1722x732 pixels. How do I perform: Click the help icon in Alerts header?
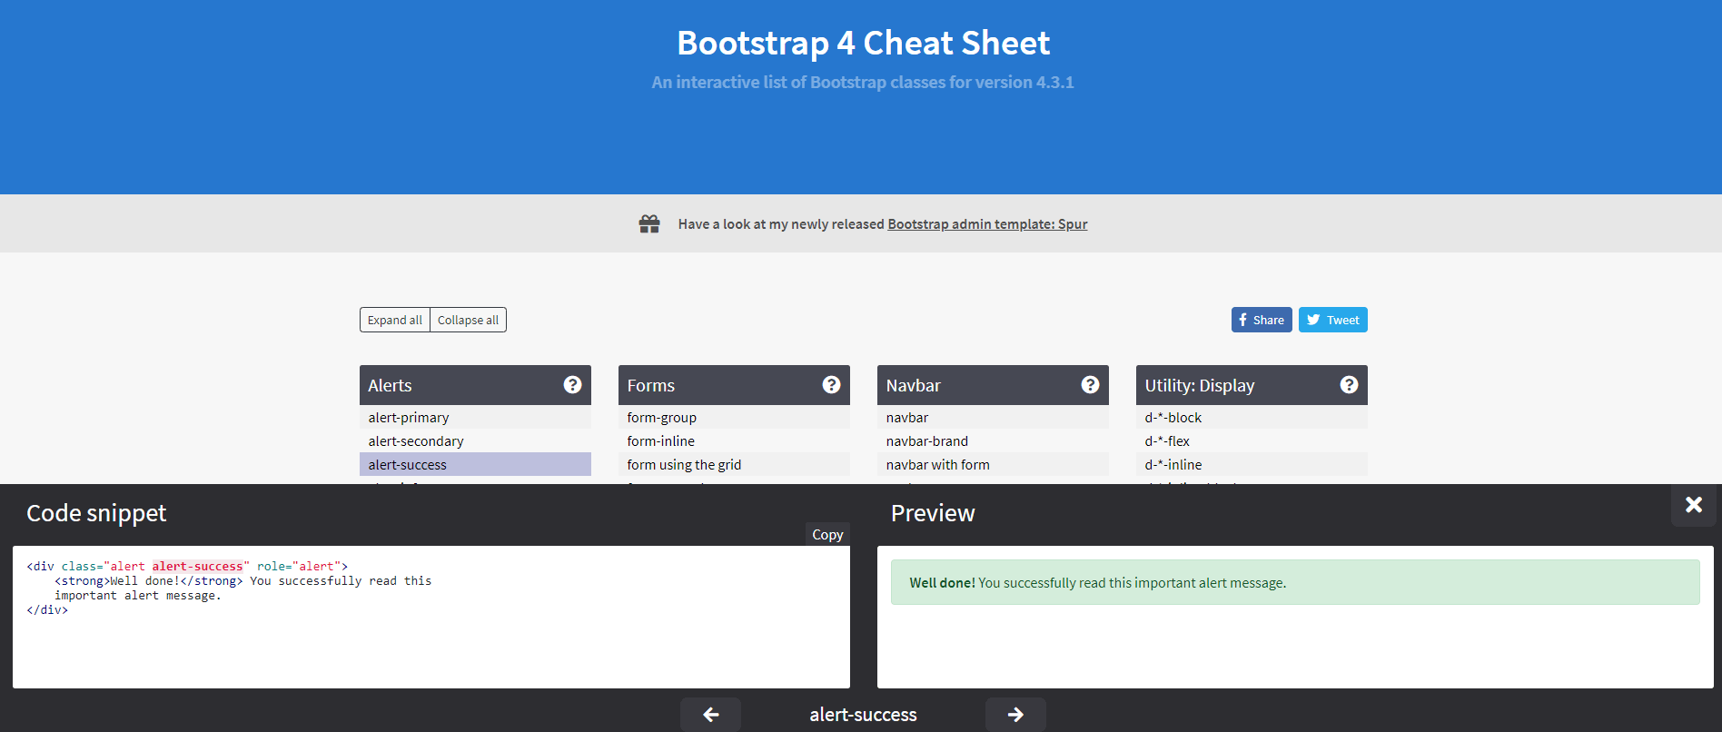pyautogui.click(x=572, y=385)
